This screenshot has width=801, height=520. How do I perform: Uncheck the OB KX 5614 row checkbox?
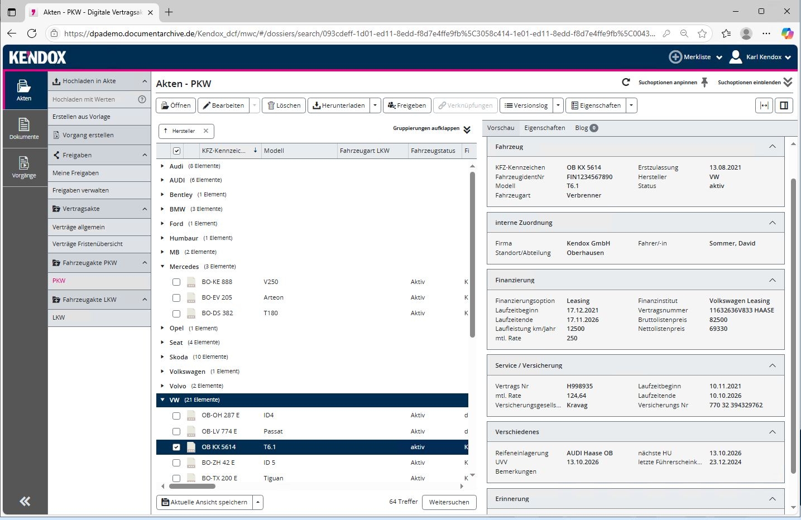pyautogui.click(x=176, y=447)
